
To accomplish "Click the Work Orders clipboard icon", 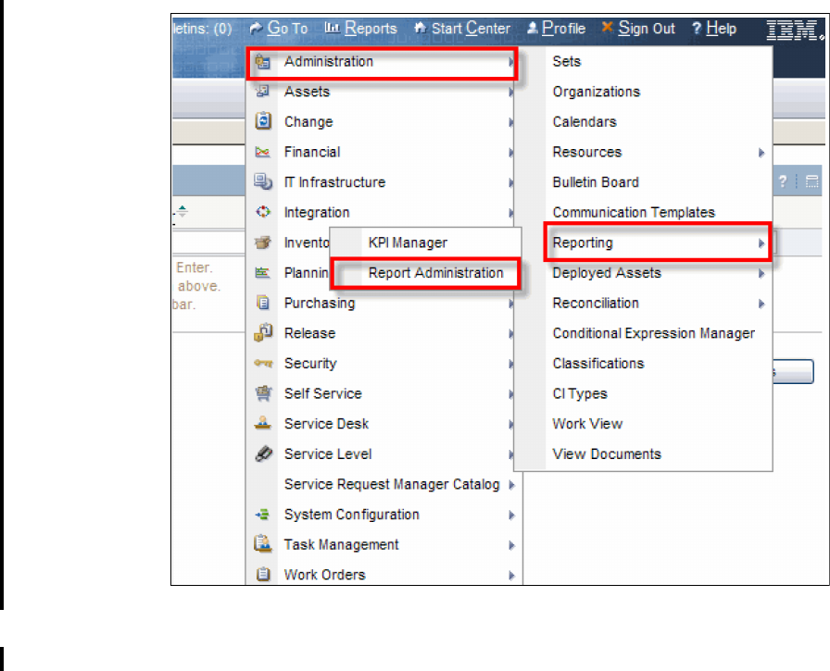I will (x=263, y=574).
